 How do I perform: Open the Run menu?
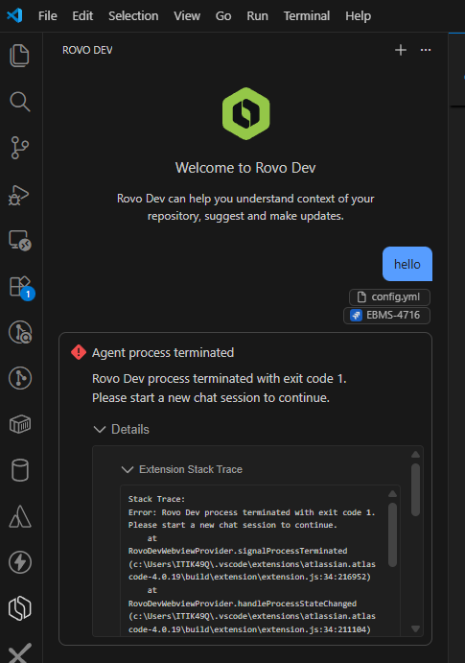point(257,16)
